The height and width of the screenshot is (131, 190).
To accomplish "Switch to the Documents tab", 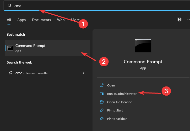I will (41, 20).
